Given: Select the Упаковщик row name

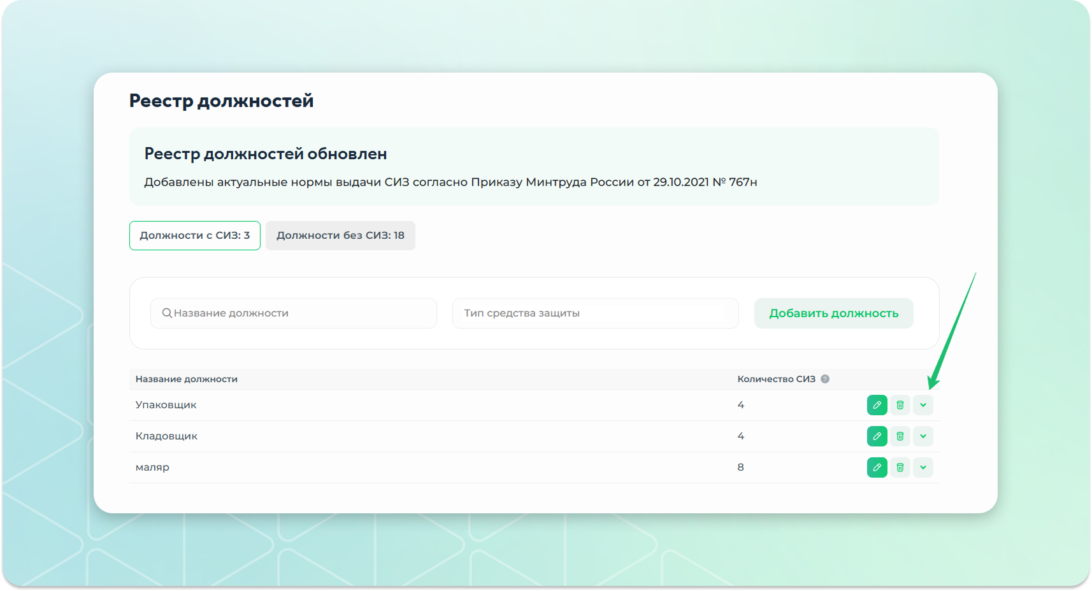Looking at the screenshot, I should tap(166, 405).
